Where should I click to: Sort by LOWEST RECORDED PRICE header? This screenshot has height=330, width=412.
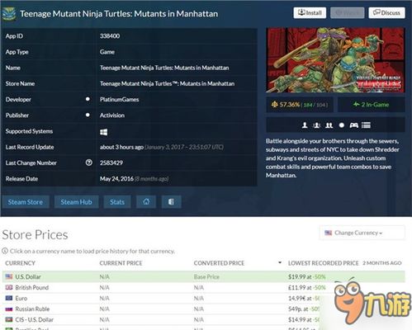pyautogui.click(x=323, y=263)
